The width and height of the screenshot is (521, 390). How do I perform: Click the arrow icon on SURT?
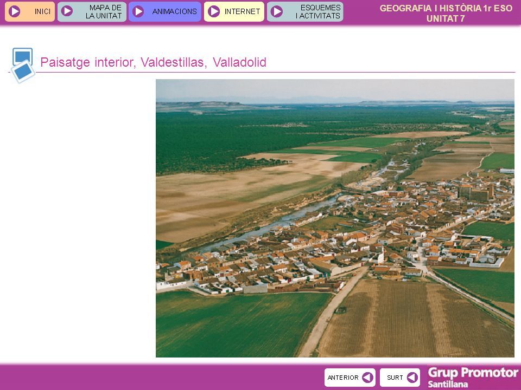pos(412,378)
